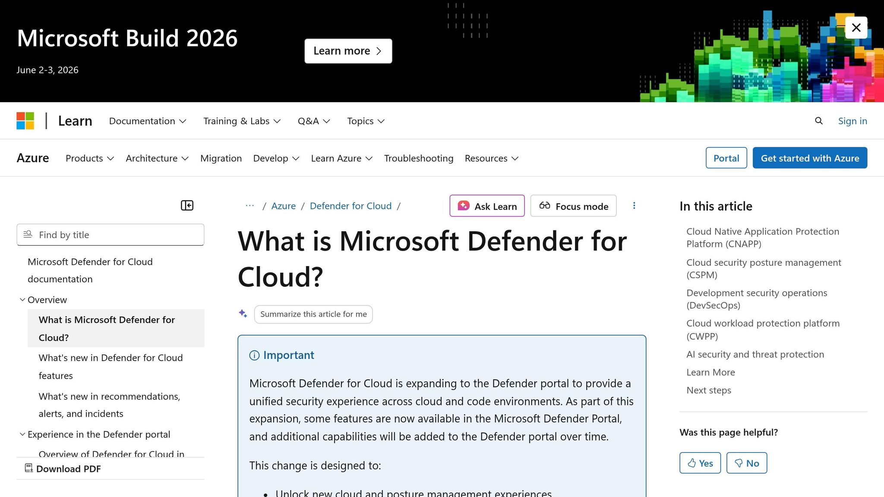
Task: Collapse the Overview section in sidebar
Action: click(x=22, y=299)
